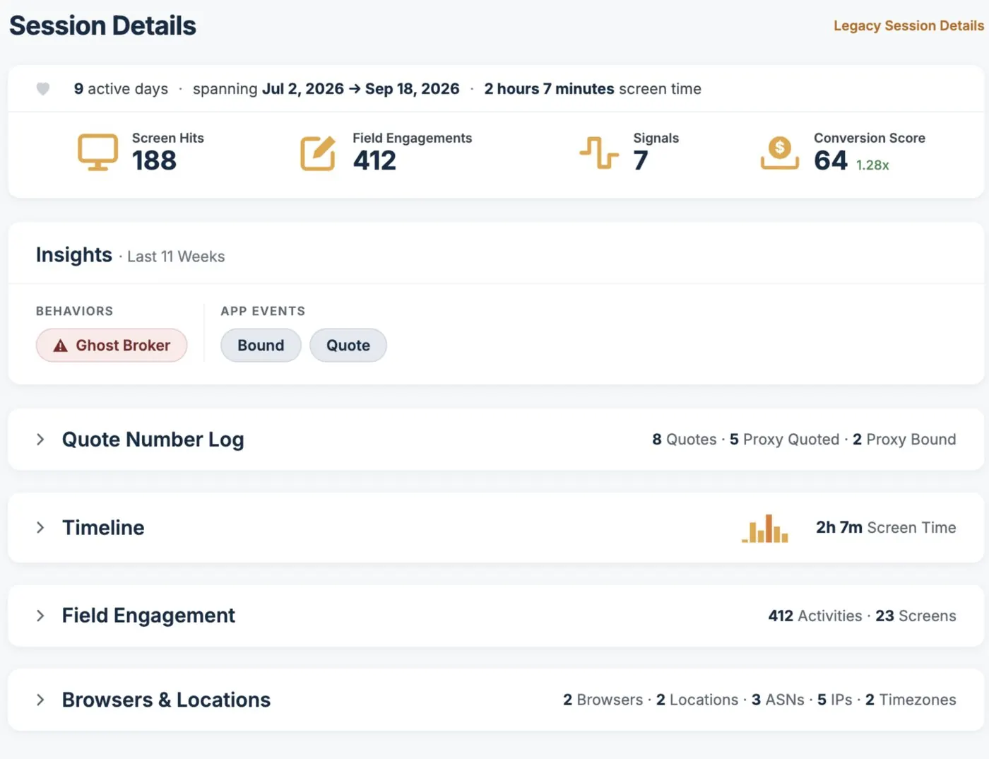
Task: Select the Quote app event chip
Action: tap(348, 345)
